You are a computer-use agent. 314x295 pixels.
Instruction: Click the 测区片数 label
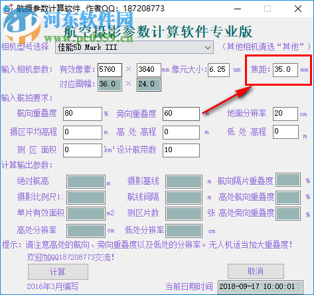[143, 213]
